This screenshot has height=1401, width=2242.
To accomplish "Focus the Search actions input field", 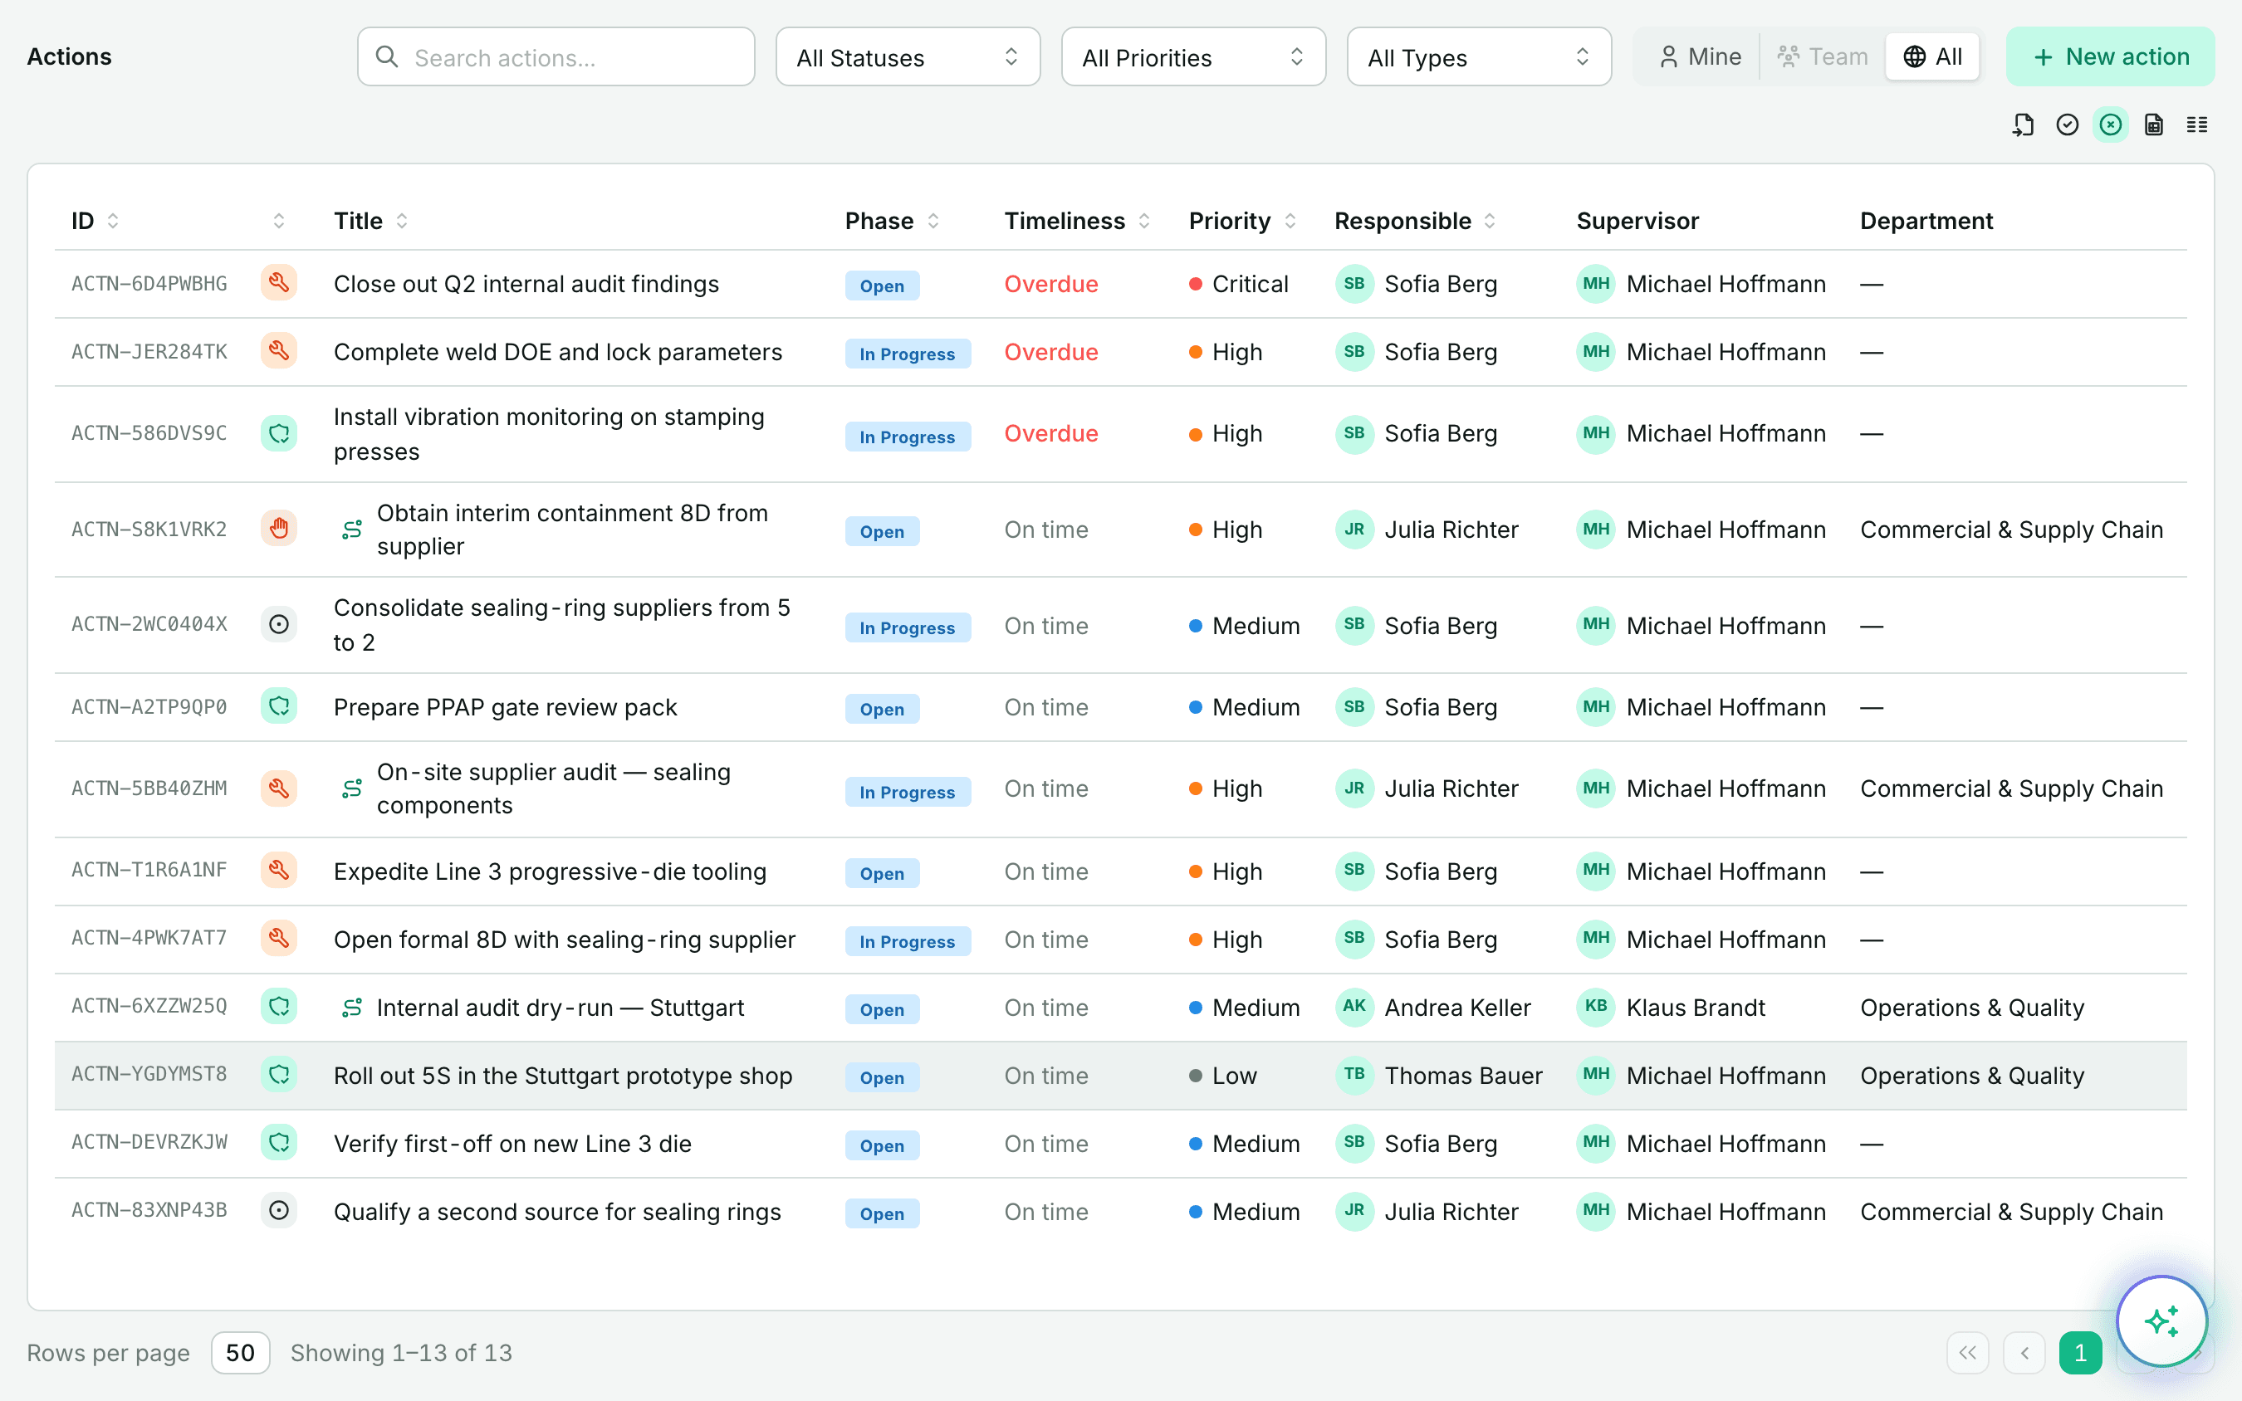I will tap(556, 56).
